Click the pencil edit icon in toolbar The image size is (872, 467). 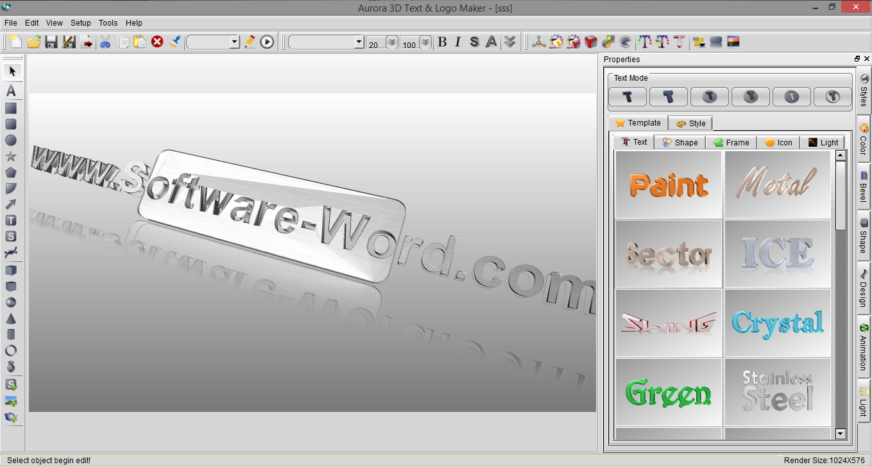point(250,42)
